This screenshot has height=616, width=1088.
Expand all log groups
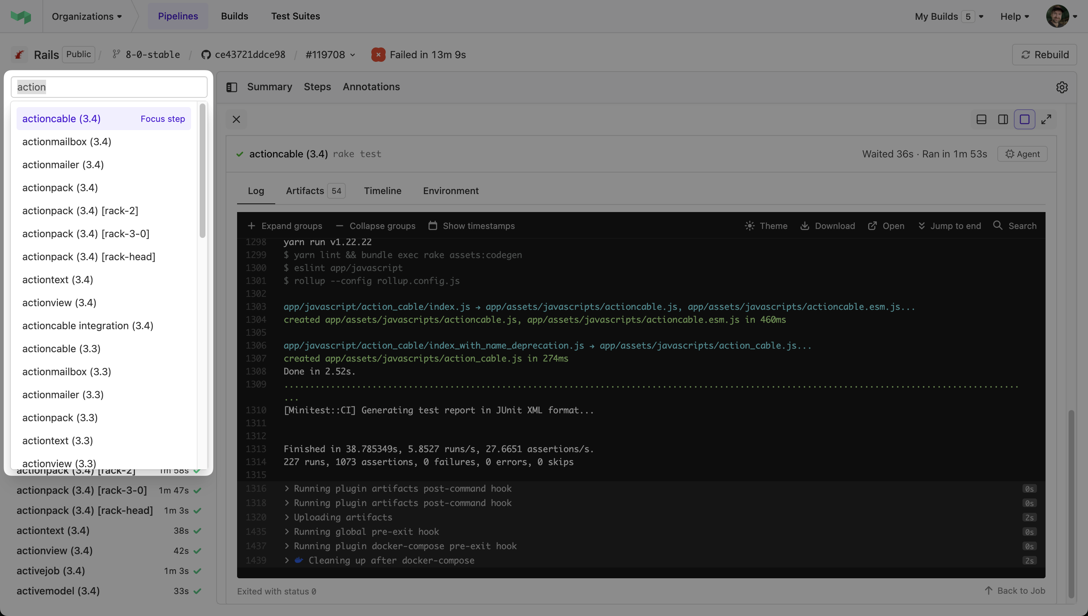tap(284, 226)
